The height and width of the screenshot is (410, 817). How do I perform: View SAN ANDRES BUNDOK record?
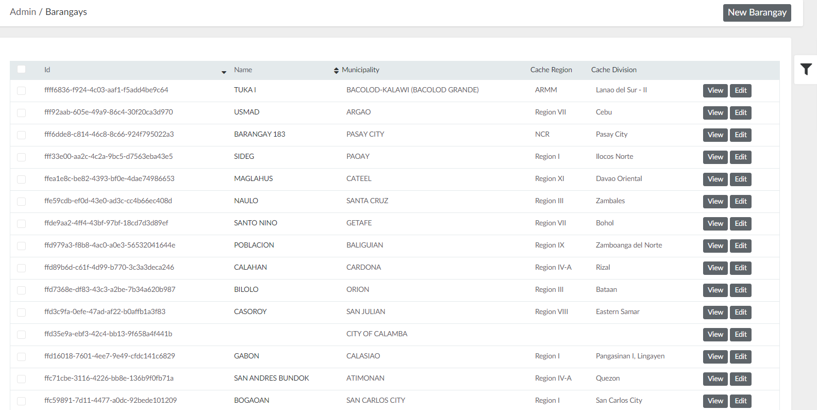pyautogui.click(x=715, y=379)
